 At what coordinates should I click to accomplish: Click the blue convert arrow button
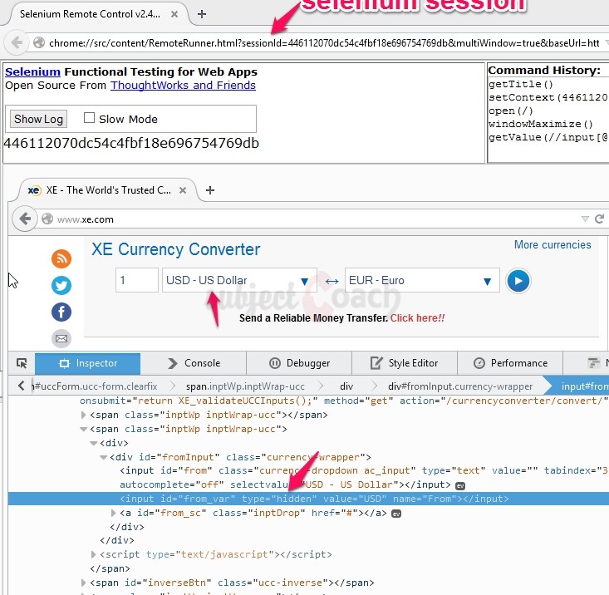[x=518, y=280]
